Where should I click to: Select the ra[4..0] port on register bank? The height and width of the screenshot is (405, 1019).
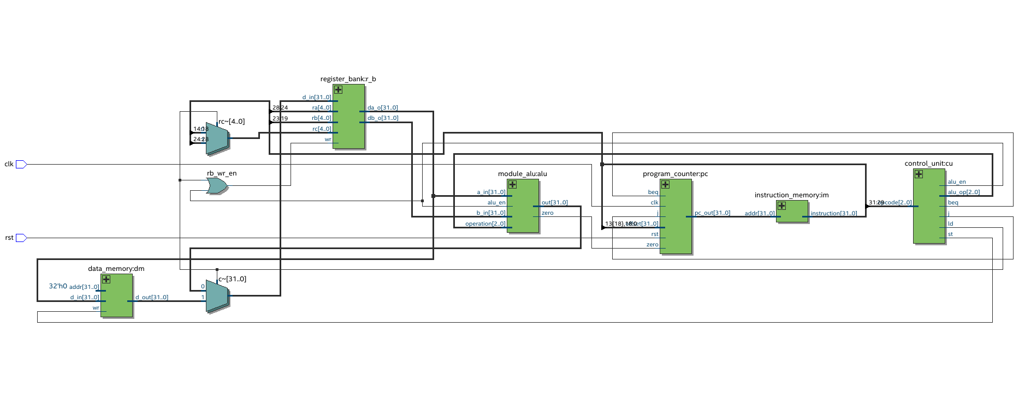(322, 108)
